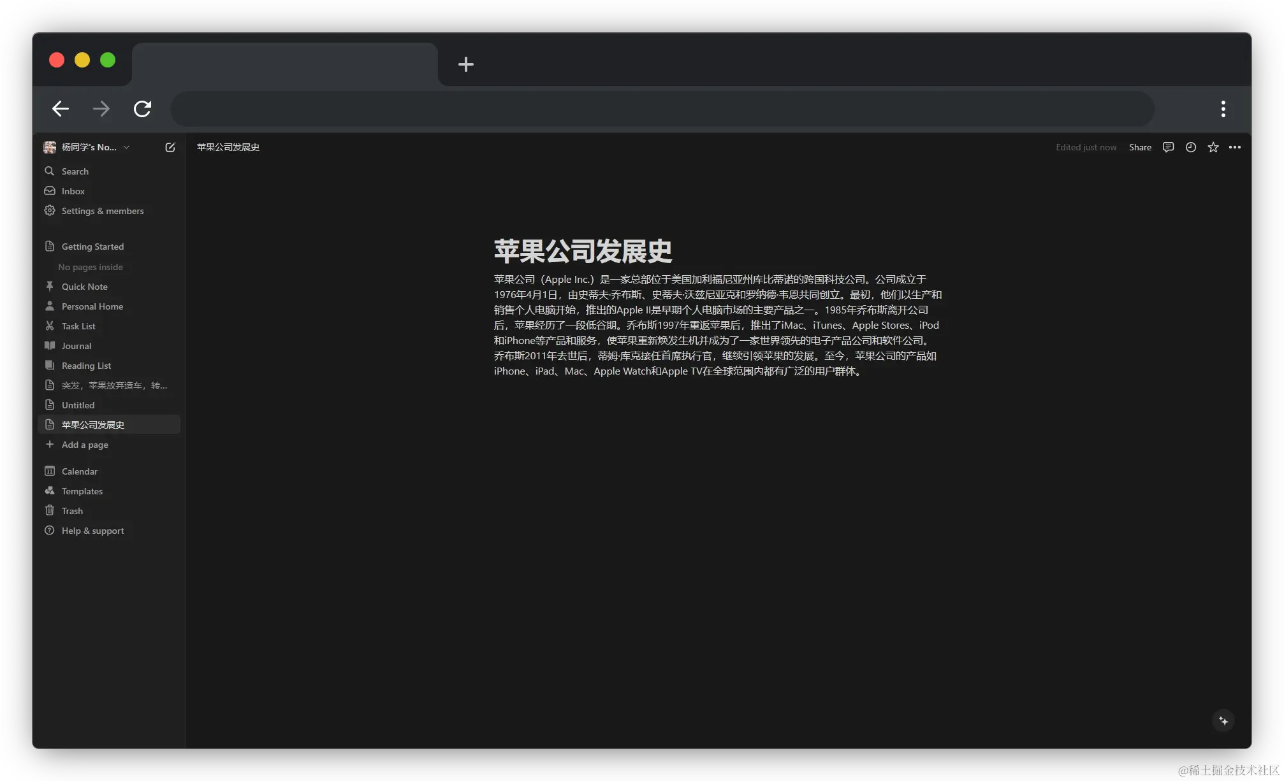Select the active browser tab

pos(285,64)
